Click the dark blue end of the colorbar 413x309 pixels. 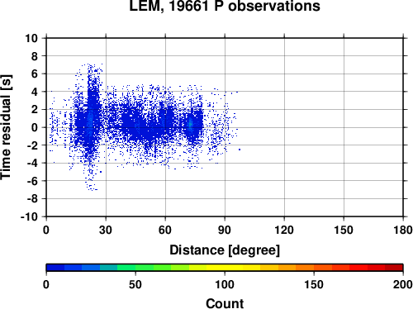coord(55,268)
